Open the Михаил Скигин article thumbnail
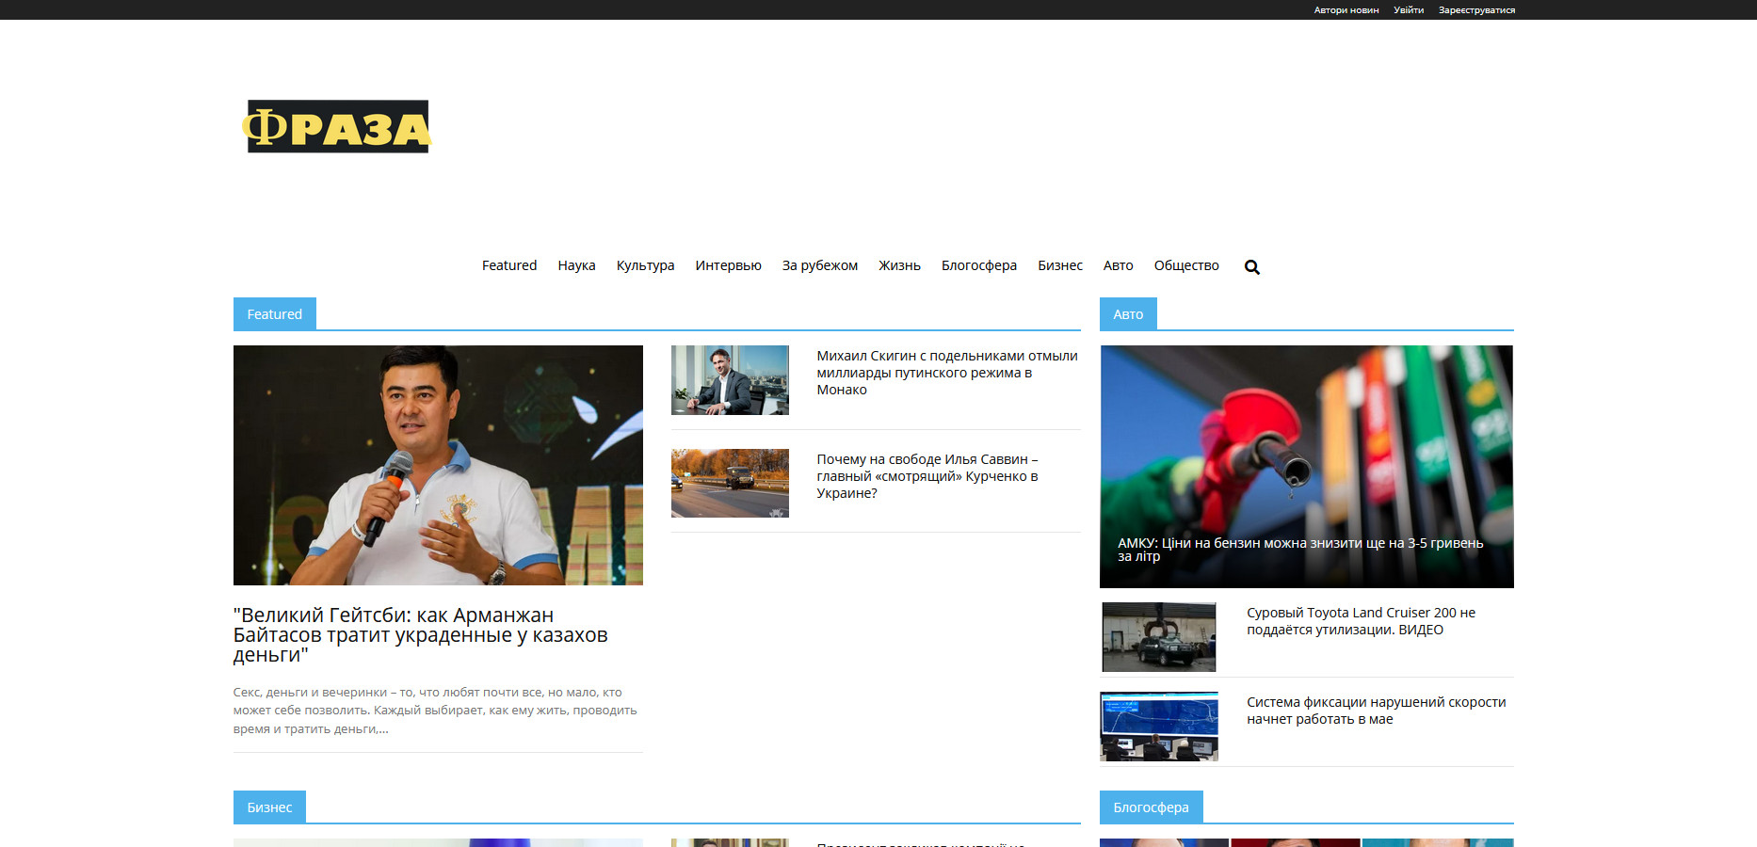This screenshot has width=1757, height=847. [x=730, y=380]
